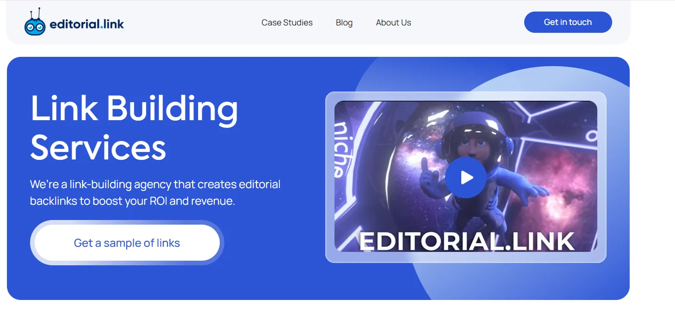
Task: Go to the Blog section
Action: click(x=344, y=23)
